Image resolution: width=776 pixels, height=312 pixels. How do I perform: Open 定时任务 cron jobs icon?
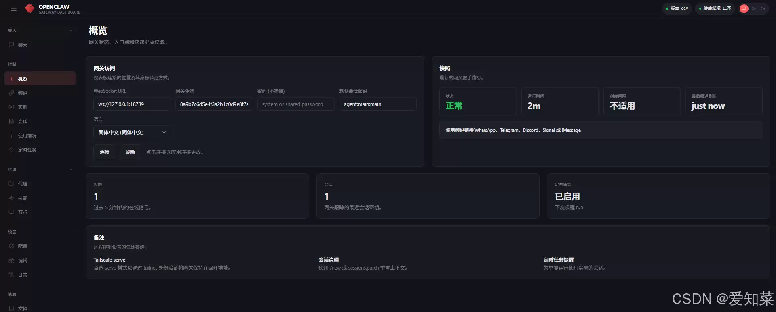click(x=11, y=150)
